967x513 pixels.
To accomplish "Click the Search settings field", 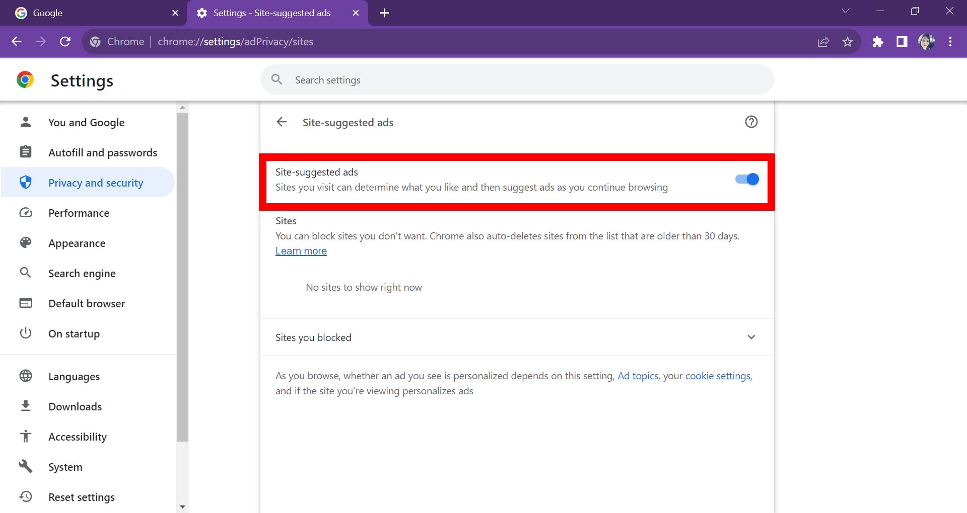I will click(x=517, y=80).
